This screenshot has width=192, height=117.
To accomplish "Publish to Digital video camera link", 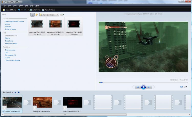I will point(12,60).
